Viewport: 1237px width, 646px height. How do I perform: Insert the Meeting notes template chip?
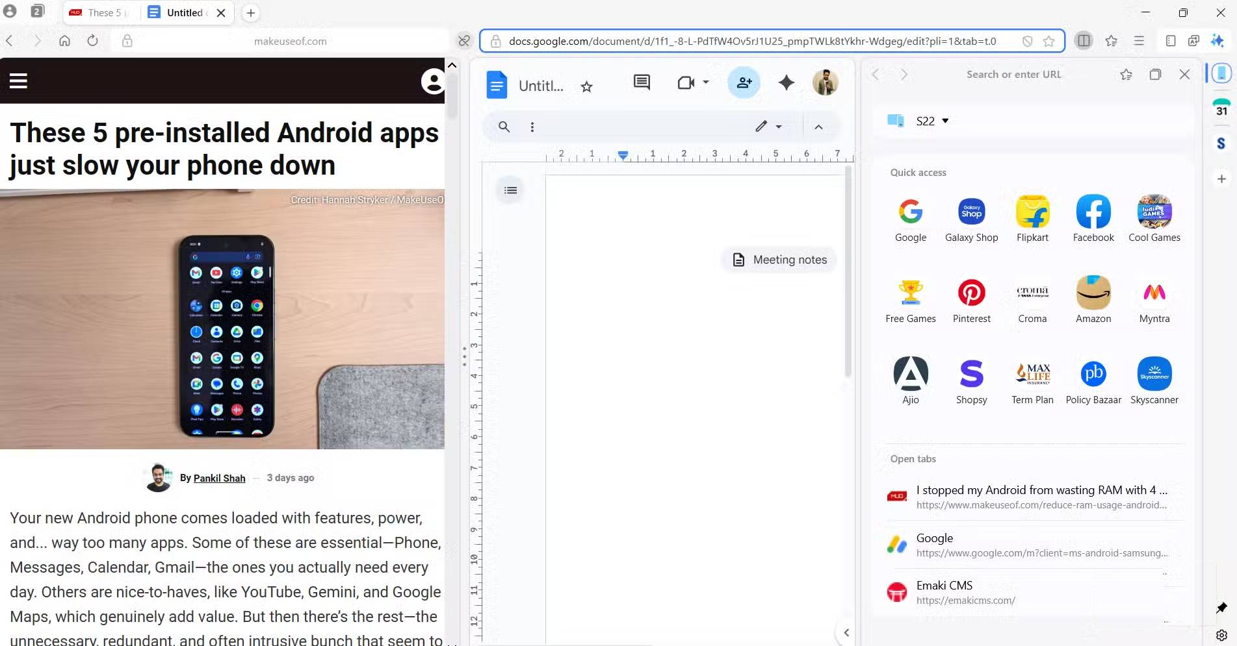779,260
